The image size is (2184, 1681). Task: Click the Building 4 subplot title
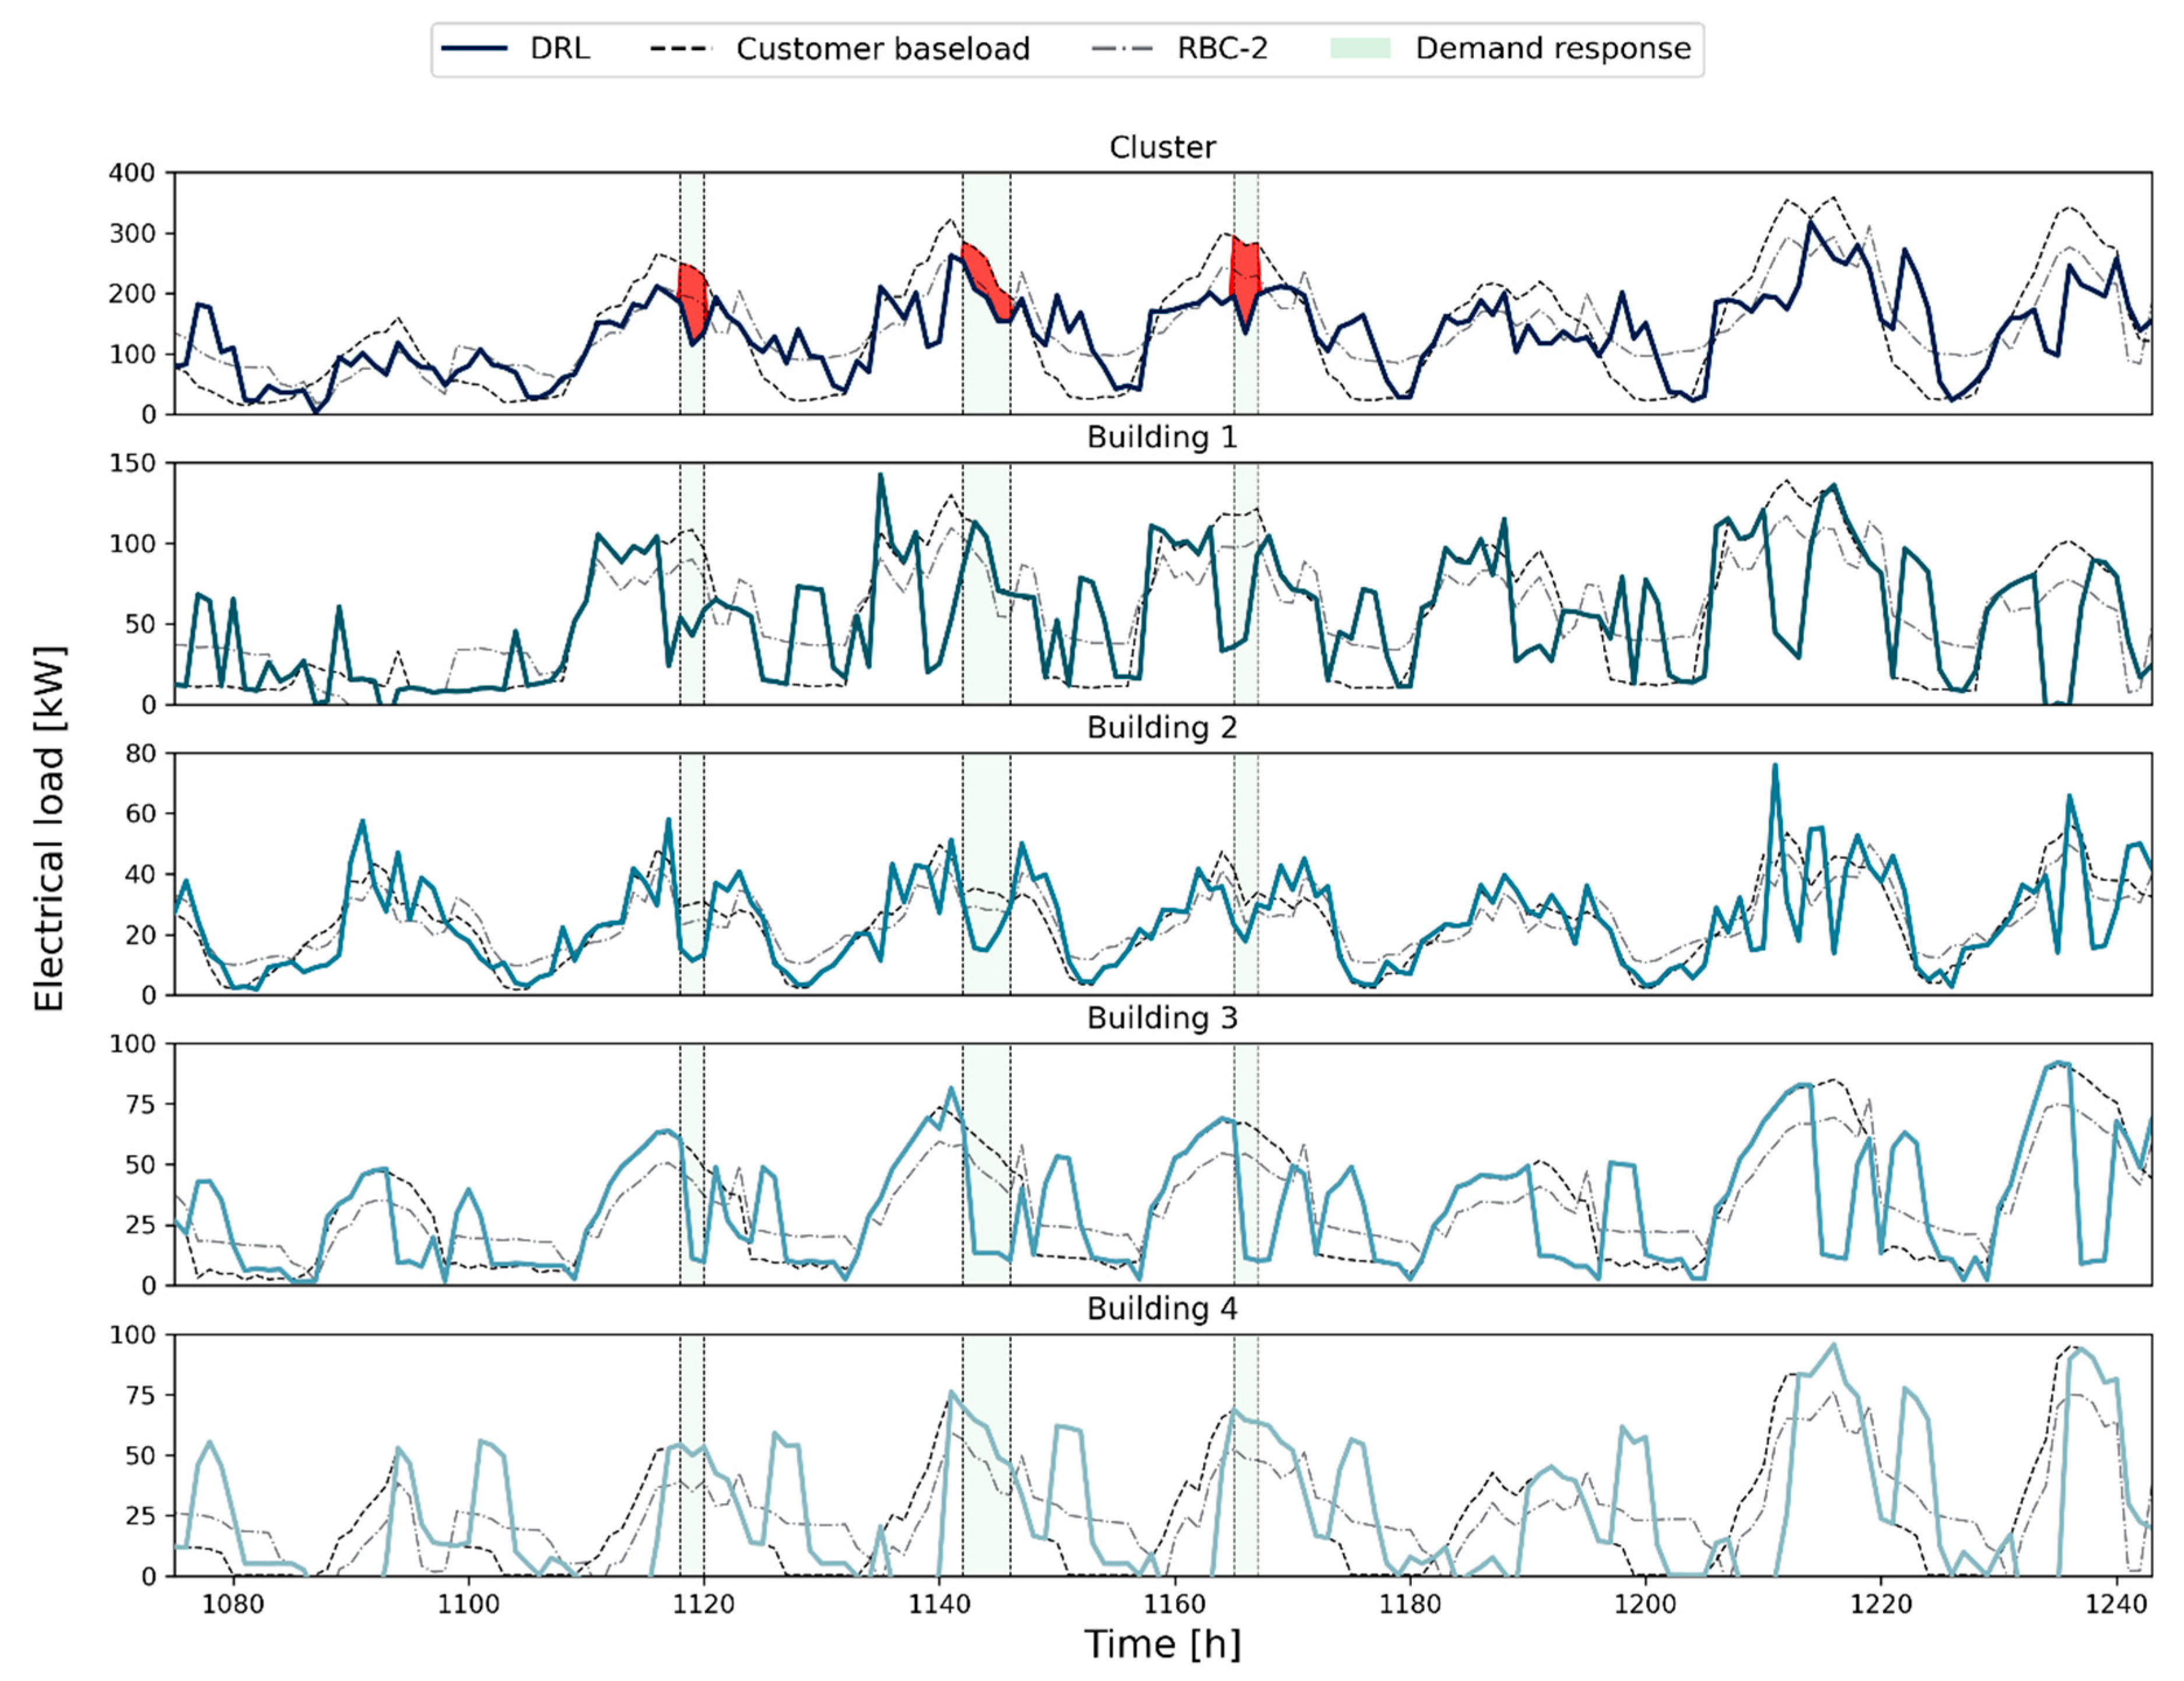[1162, 1308]
